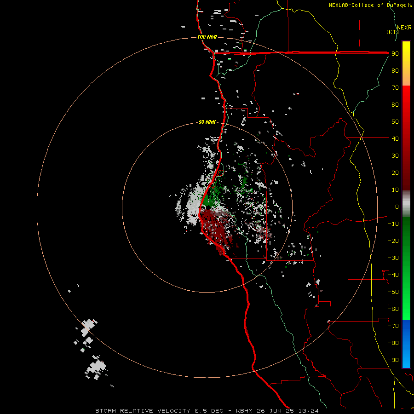Click the "0" value on the velocity scale
Viewport: 414px width, 414px height.
(x=397, y=207)
